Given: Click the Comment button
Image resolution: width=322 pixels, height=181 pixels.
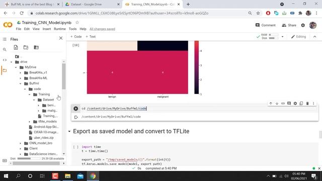Looking at the screenshot, I should click(x=266, y=25).
